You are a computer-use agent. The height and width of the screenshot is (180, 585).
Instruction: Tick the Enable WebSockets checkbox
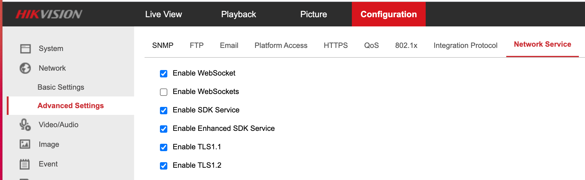[x=164, y=92]
